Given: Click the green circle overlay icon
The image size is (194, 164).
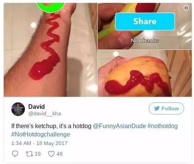Looking at the screenshot, I should pyautogui.click(x=51, y=7).
